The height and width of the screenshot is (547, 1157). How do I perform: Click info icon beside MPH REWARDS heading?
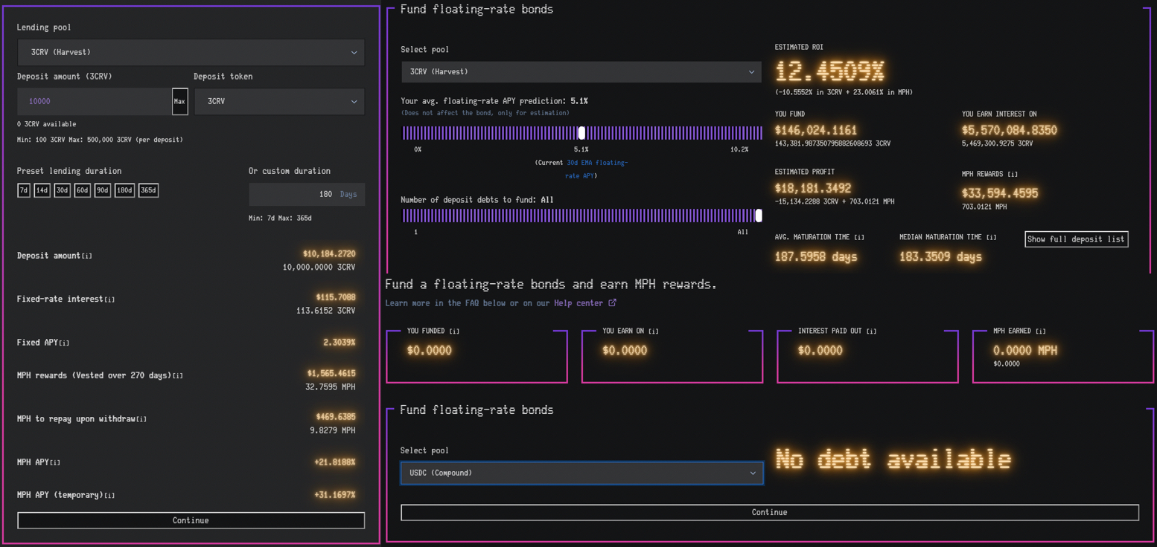tap(1013, 175)
